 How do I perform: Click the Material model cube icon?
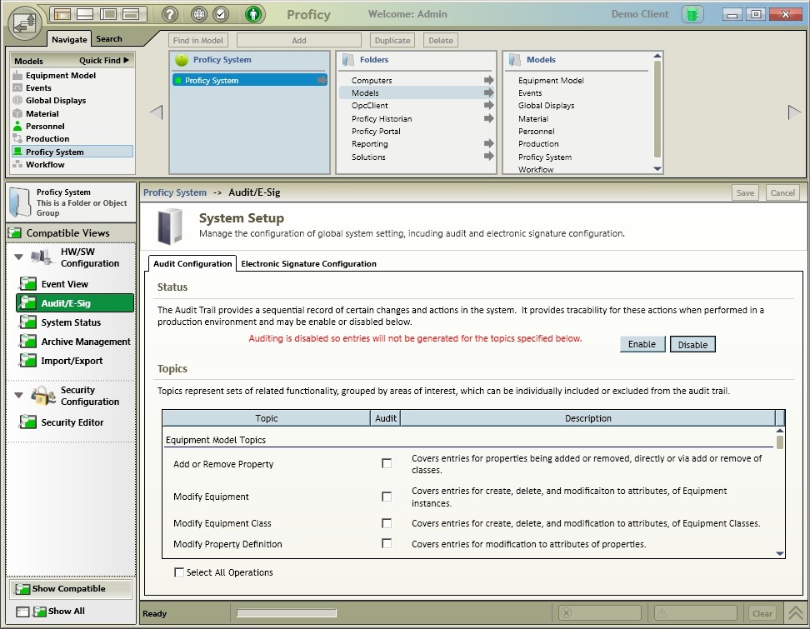[17, 113]
